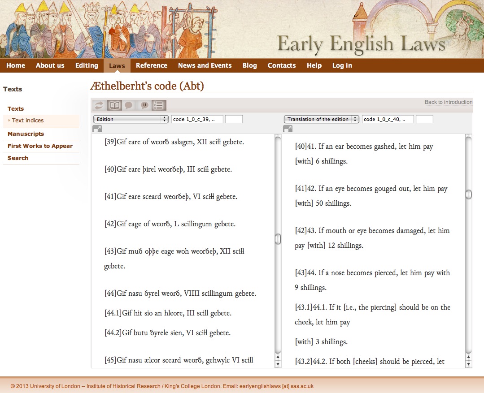
Task: Click the speech bubble icon marked U
Action: [144, 105]
